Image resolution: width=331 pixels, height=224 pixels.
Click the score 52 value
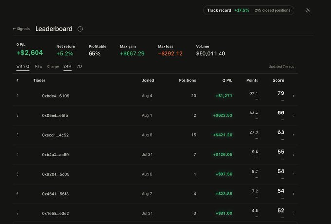[x=281, y=210]
